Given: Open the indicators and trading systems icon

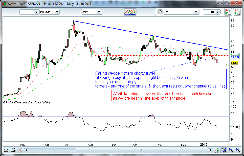Looking at the screenshot, I should tap(130, 12).
